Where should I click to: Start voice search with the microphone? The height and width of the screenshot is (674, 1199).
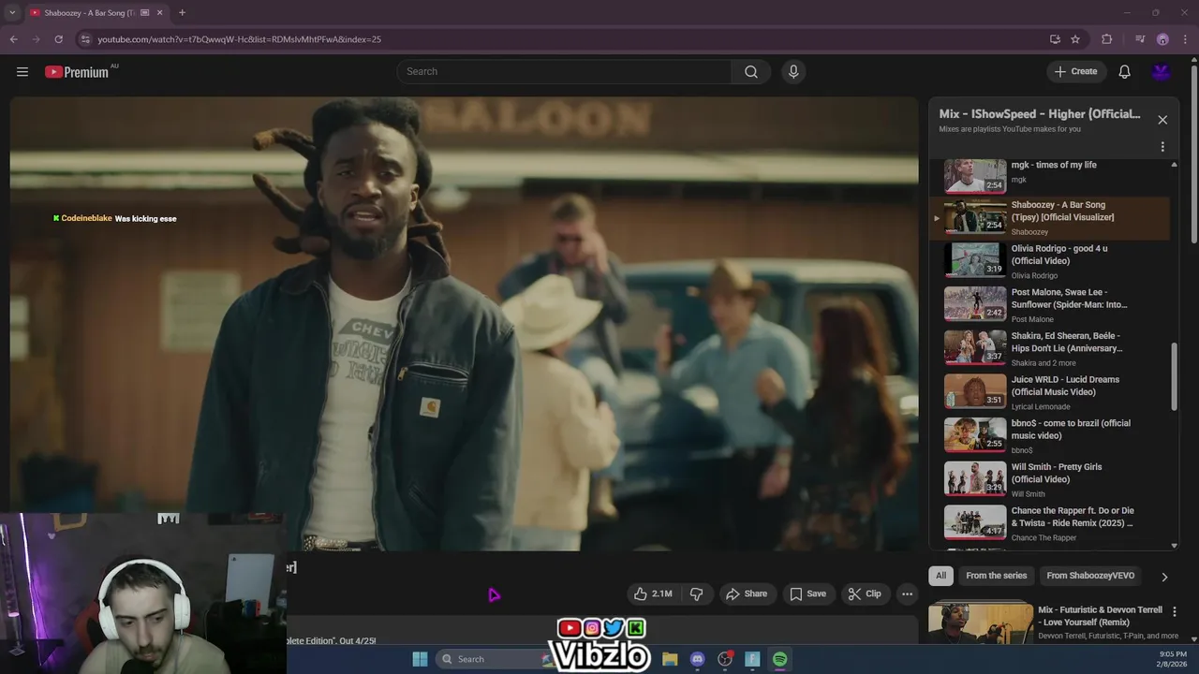click(793, 71)
